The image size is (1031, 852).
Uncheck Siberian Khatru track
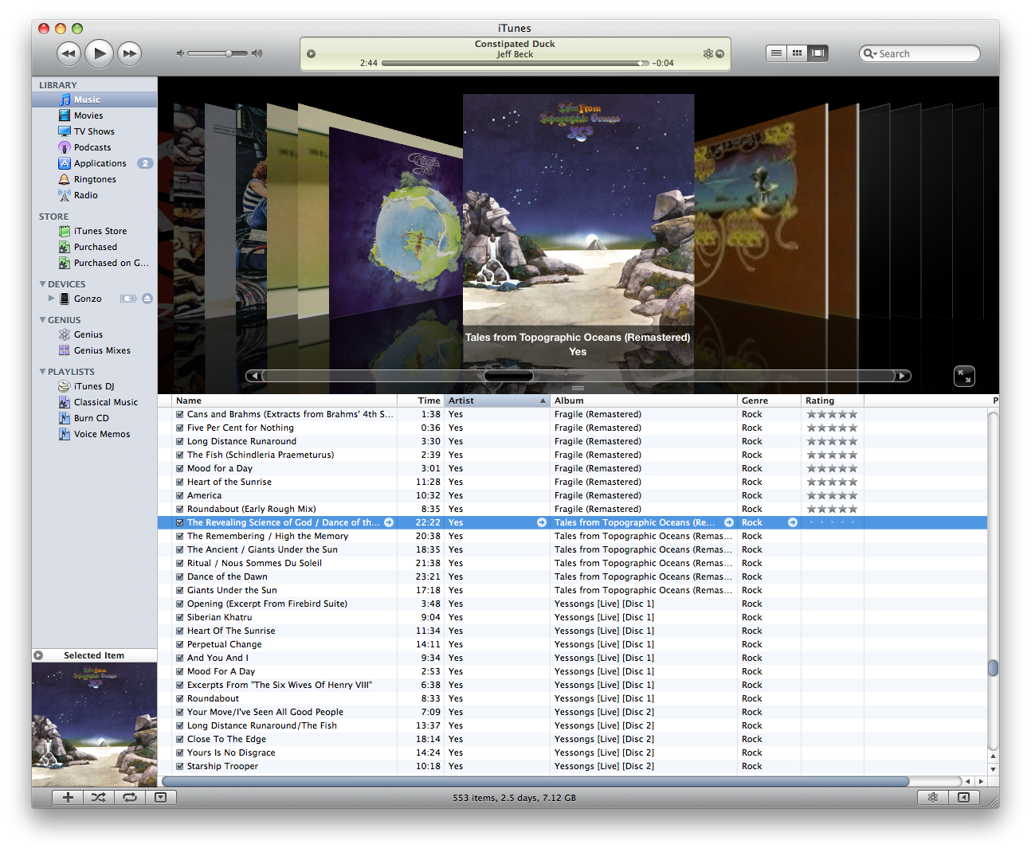(x=180, y=617)
